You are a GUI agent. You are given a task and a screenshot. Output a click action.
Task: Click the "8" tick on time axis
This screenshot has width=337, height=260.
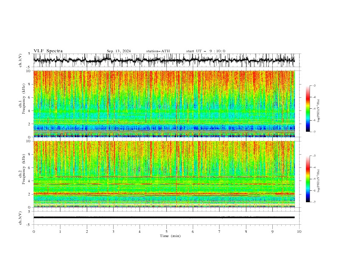pyautogui.click(x=246, y=232)
